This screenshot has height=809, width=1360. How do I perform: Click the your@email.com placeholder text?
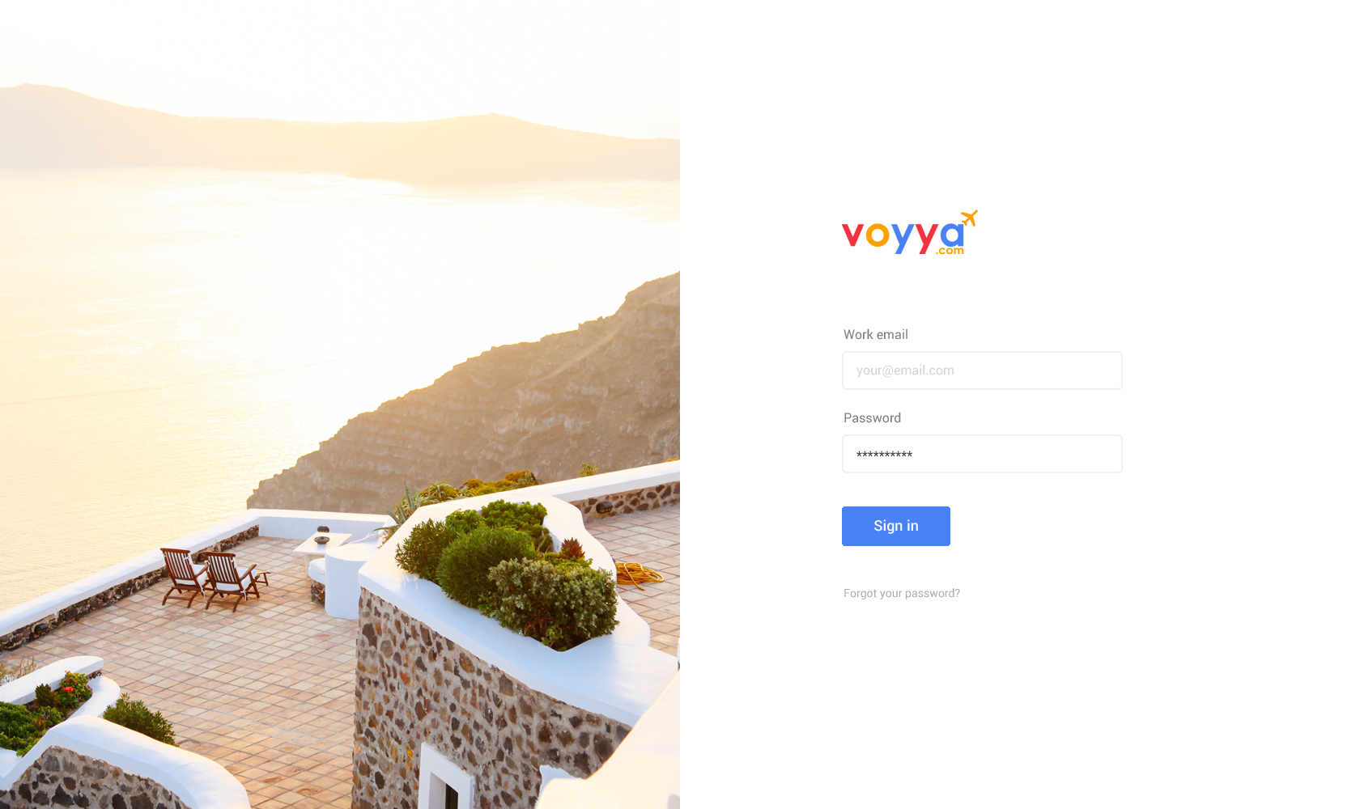coord(905,371)
